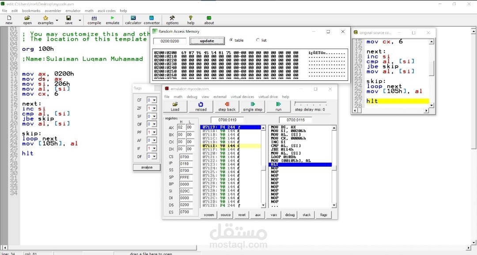This screenshot has height=255, width=477.
Task: Expand the examples dropdown arrow
Action: (57, 21)
